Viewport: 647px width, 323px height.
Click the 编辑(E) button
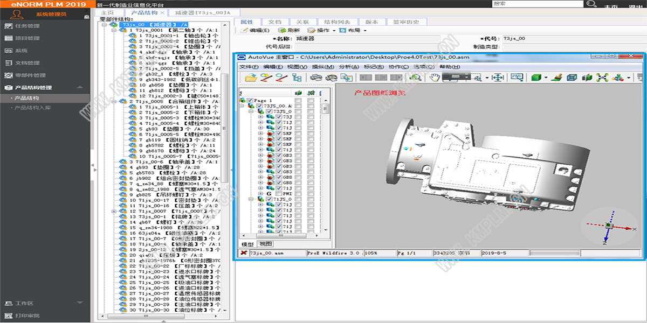[255, 31]
